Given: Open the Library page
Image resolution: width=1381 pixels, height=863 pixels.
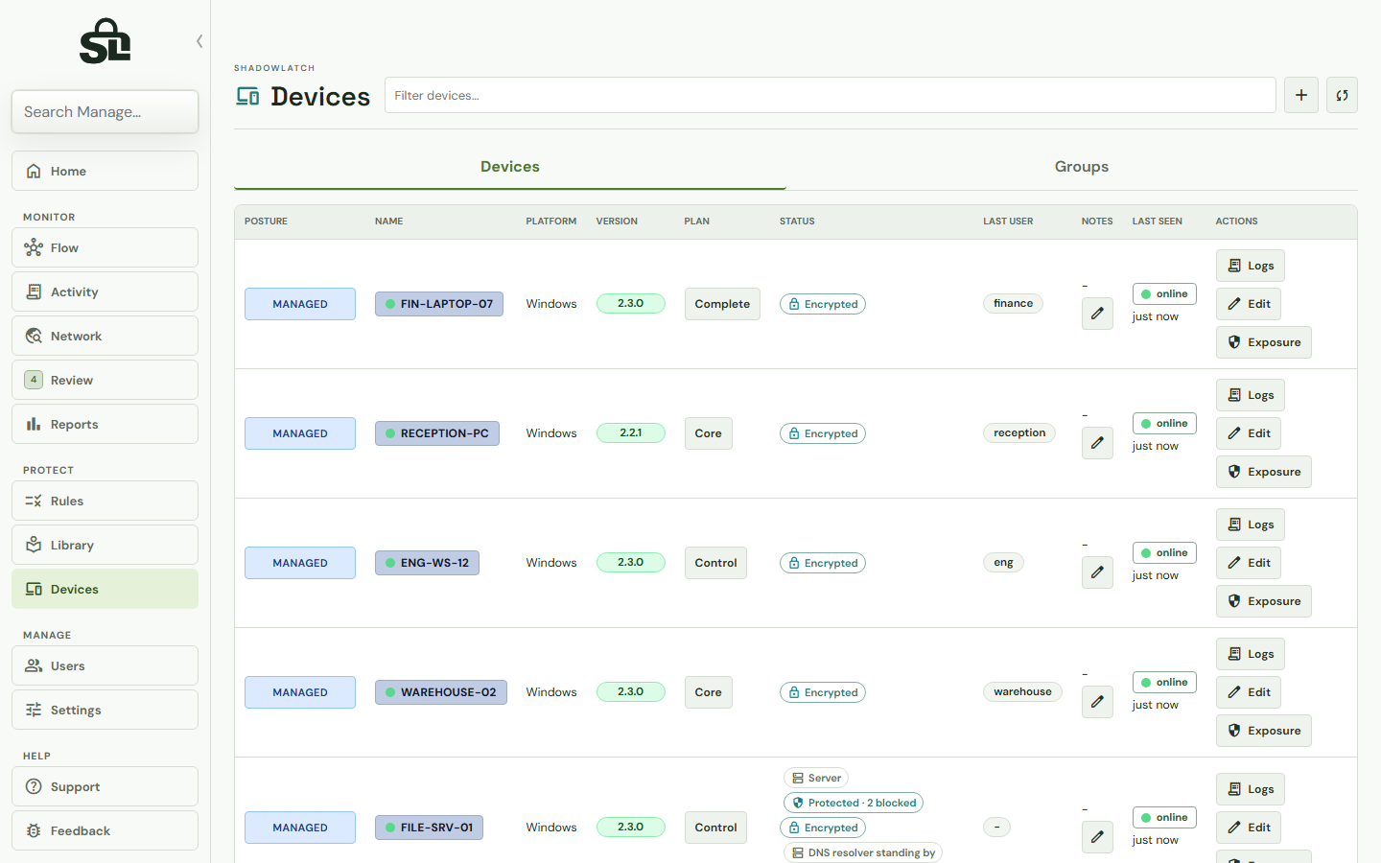Looking at the screenshot, I should pyautogui.click(x=105, y=545).
